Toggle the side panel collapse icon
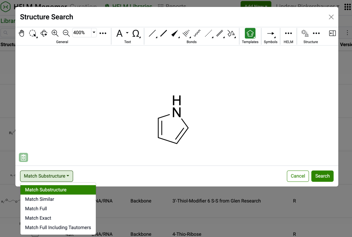This screenshot has width=352, height=237. click(x=332, y=33)
